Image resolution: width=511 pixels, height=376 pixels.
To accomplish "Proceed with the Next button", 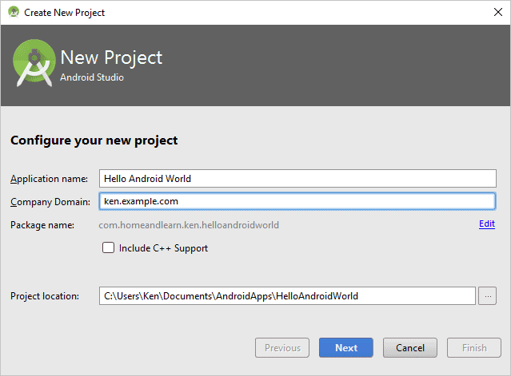I will click(x=346, y=348).
